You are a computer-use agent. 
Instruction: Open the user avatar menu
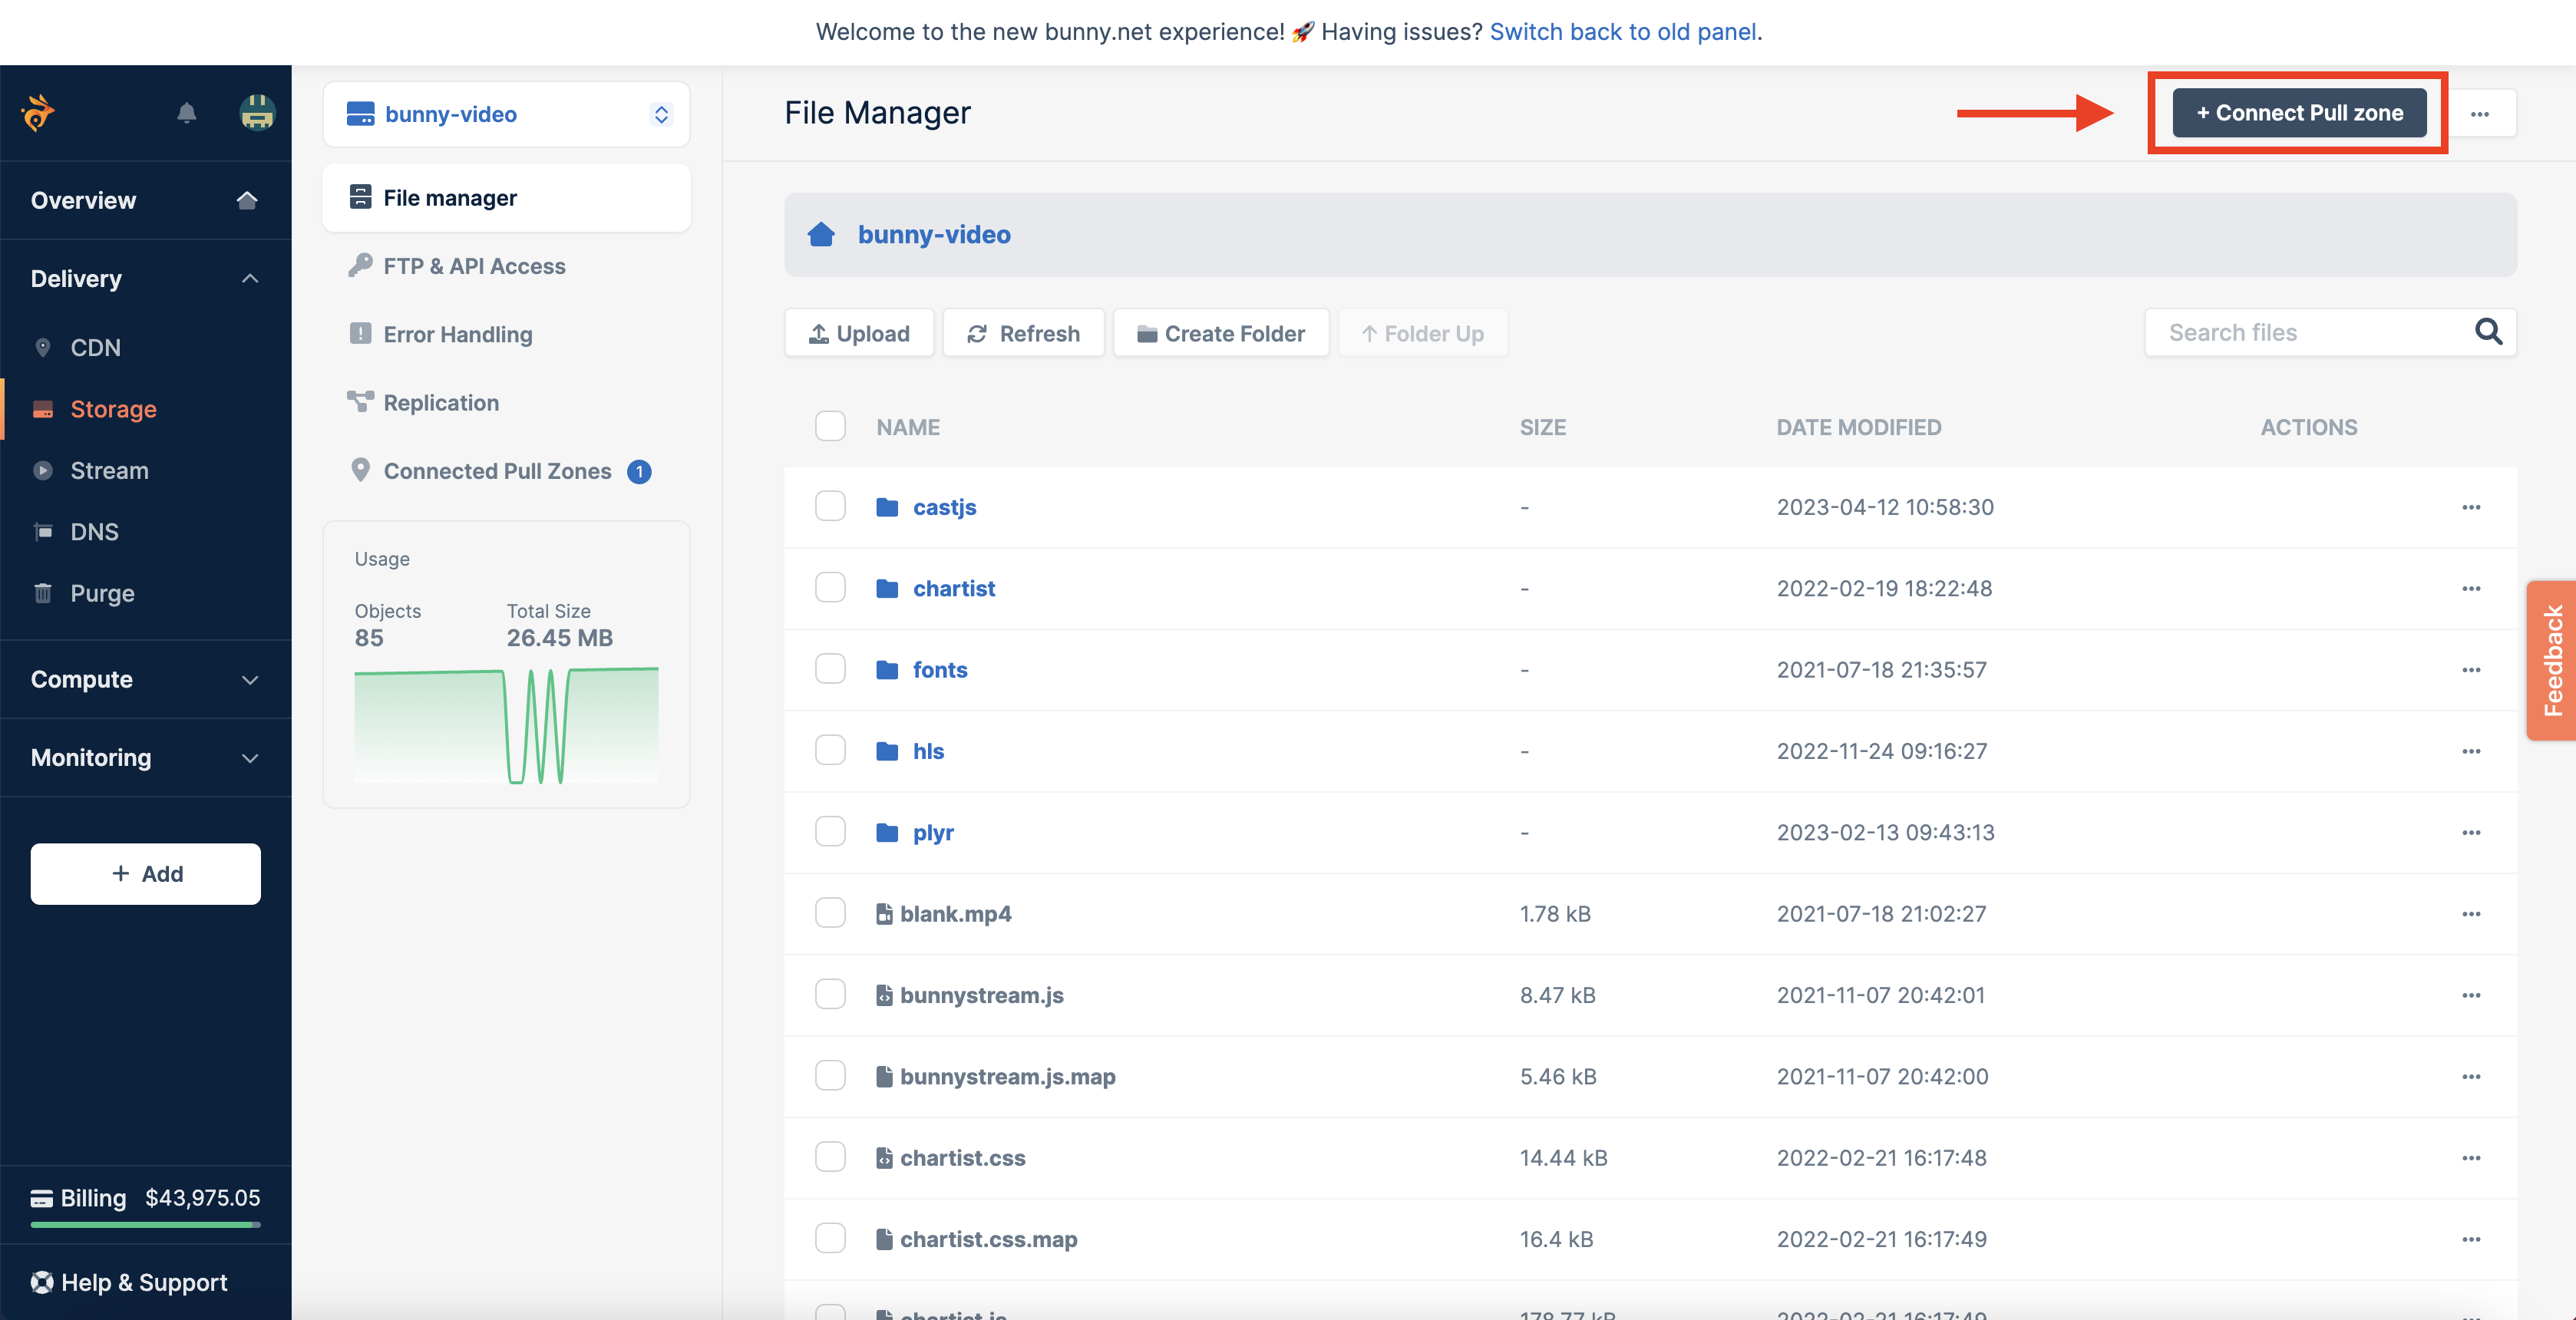click(257, 113)
